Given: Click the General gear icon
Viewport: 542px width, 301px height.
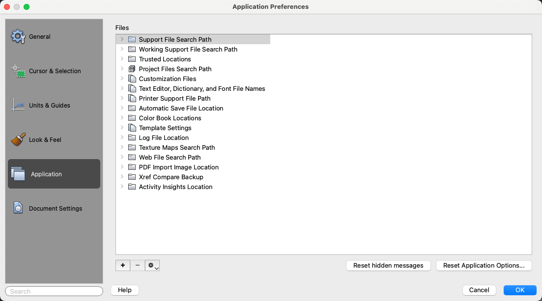Looking at the screenshot, I should point(18,37).
